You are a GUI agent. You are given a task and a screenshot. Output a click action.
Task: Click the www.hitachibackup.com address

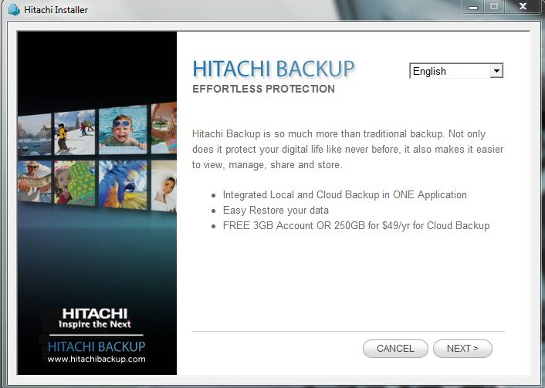[x=96, y=359]
